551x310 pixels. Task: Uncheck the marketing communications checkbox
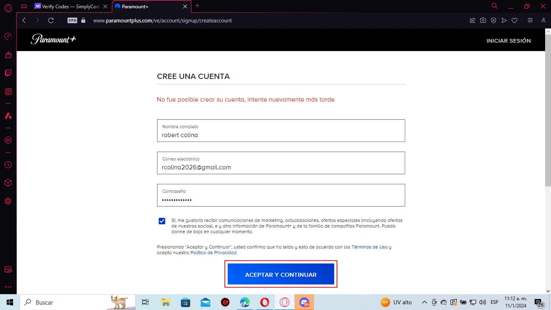[x=162, y=221]
